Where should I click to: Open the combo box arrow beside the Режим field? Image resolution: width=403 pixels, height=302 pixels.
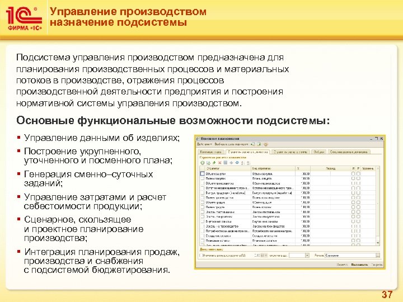click(x=307, y=256)
